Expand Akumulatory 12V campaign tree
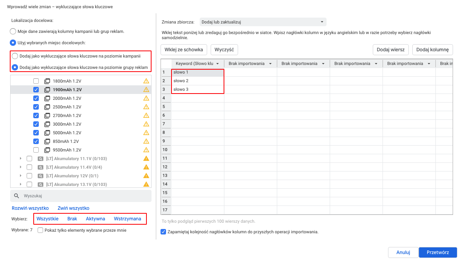Viewport: 464px width, 265px height. pyautogui.click(x=20, y=176)
